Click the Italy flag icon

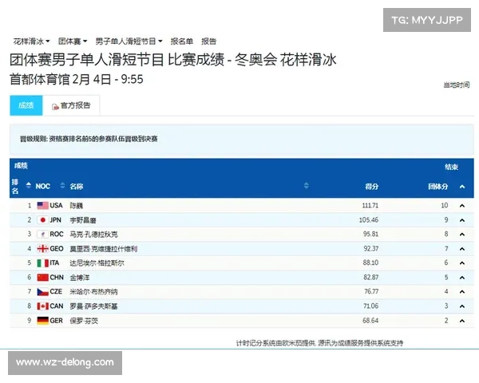[43, 263]
